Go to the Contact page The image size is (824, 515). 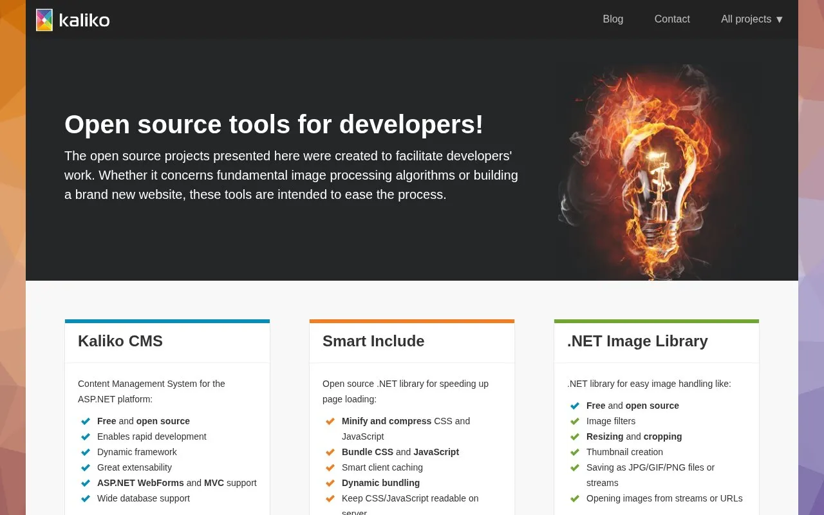click(x=672, y=19)
